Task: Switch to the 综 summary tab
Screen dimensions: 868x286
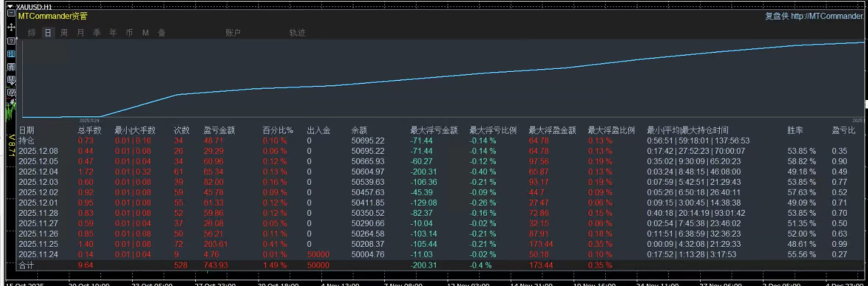Action: point(32,33)
